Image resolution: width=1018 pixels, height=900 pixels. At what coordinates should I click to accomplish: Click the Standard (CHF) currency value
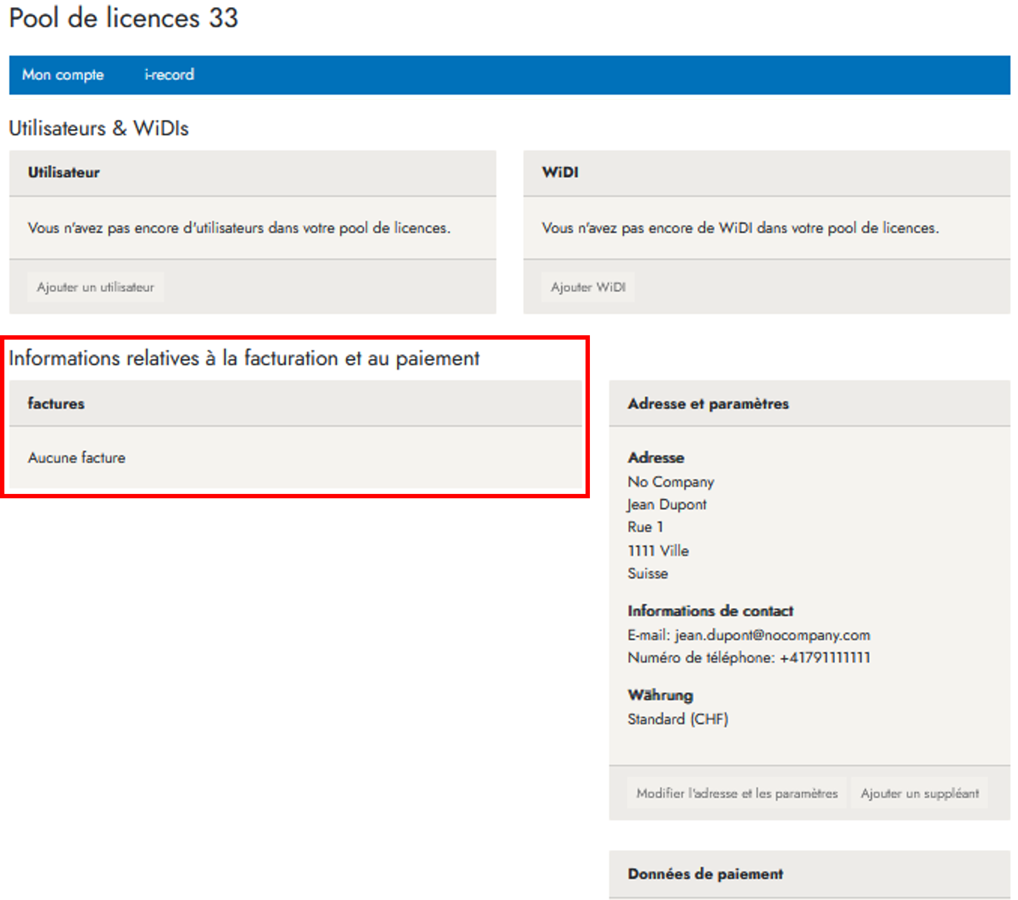[x=677, y=719]
